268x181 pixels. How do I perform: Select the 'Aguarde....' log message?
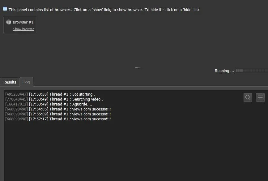82,104
